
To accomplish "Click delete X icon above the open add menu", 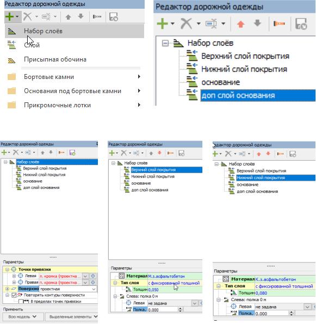I will pos(27,16).
